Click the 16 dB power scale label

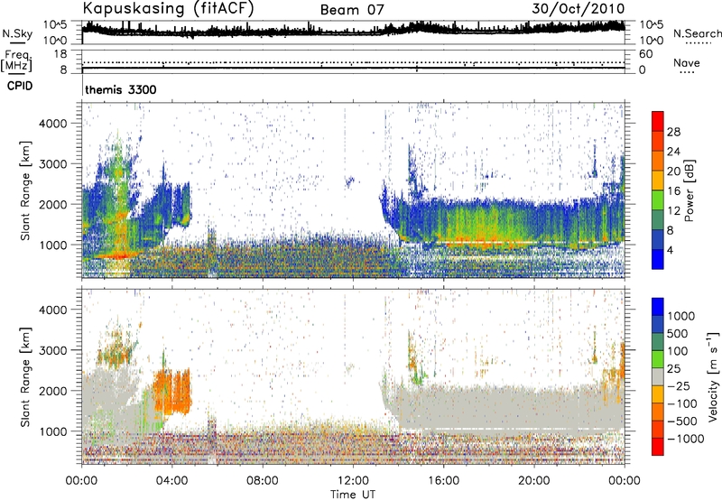point(673,191)
